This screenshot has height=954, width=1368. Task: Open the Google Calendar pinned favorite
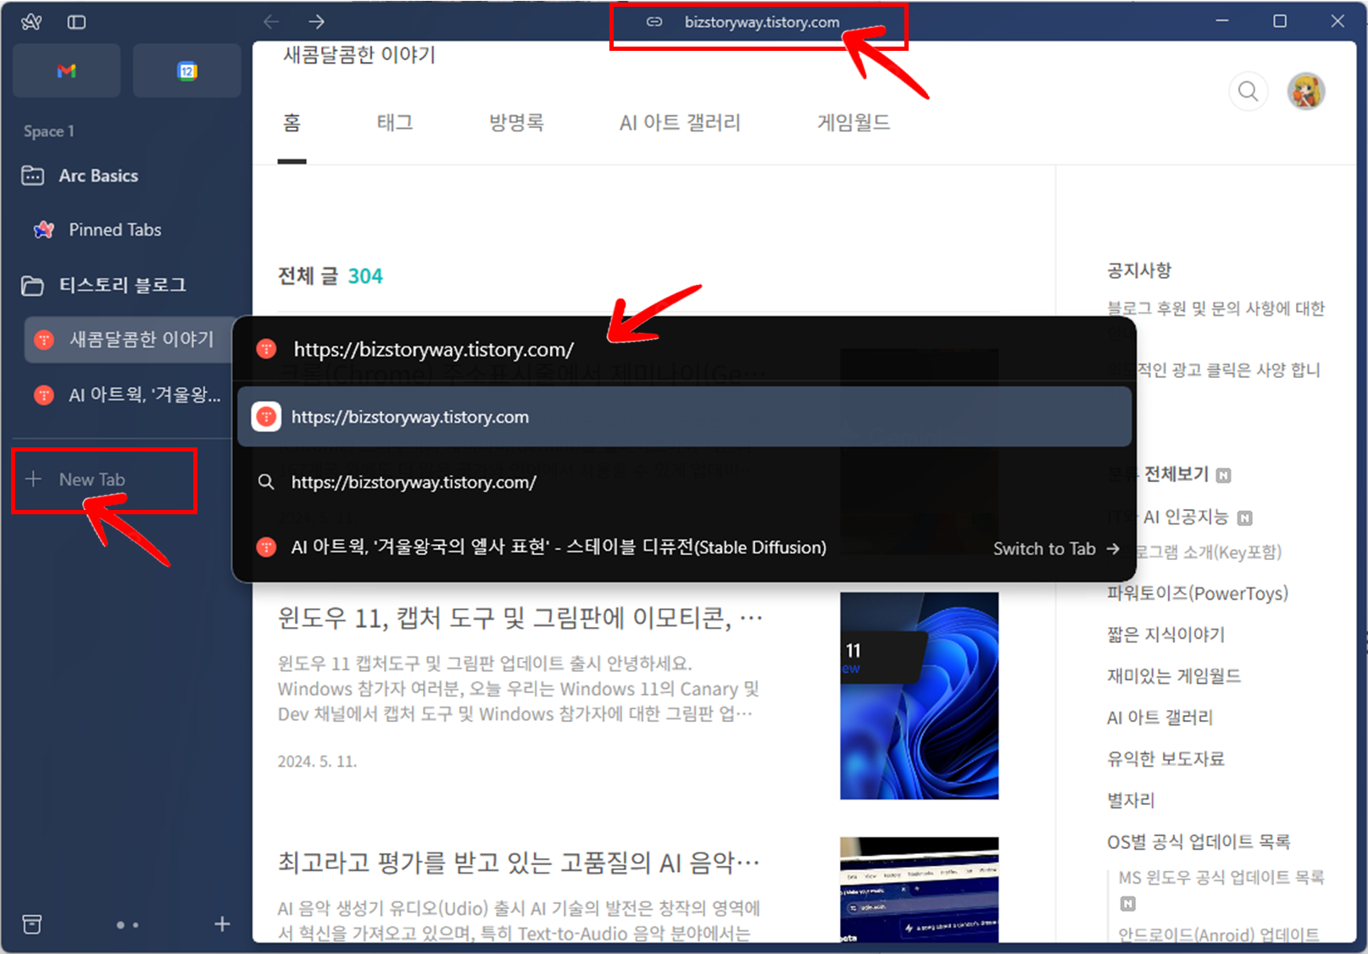pyautogui.click(x=186, y=71)
